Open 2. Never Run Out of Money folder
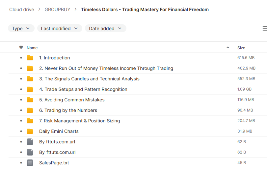 [x=106, y=68]
